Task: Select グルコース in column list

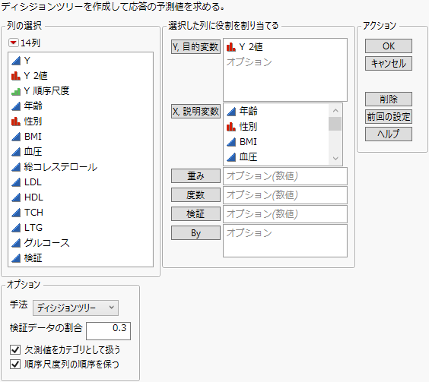Action: coord(46,243)
